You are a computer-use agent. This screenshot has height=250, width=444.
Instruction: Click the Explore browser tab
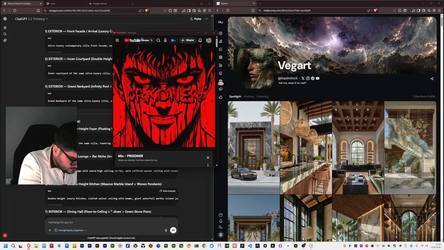pos(236,3)
